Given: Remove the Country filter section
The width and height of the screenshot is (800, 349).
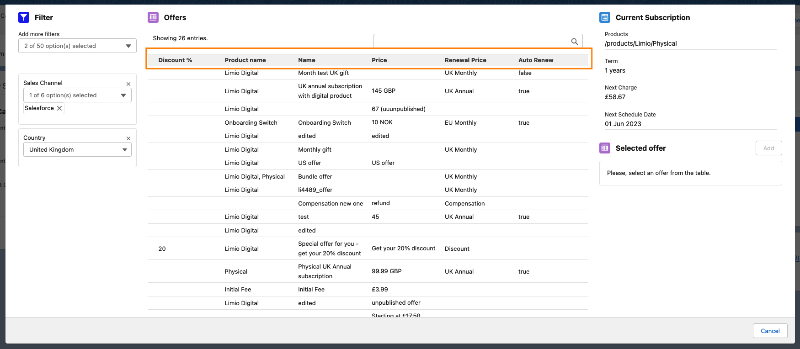Looking at the screenshot, I should pyautogui.click(x=128, y=138).
